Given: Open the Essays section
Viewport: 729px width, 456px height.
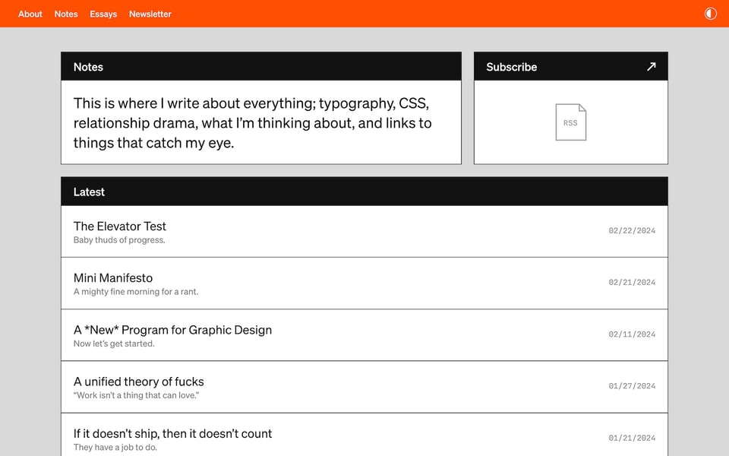Looking at the screenshot, I should [103, 14].
